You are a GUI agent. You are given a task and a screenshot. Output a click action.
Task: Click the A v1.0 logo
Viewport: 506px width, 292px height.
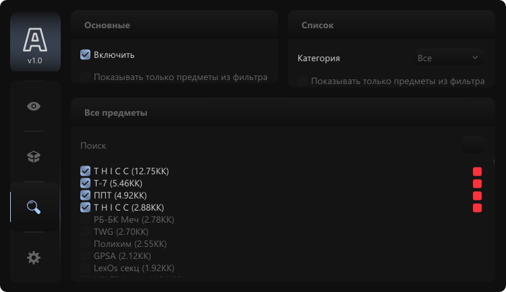pyautogui.click(x=35, y=42)
